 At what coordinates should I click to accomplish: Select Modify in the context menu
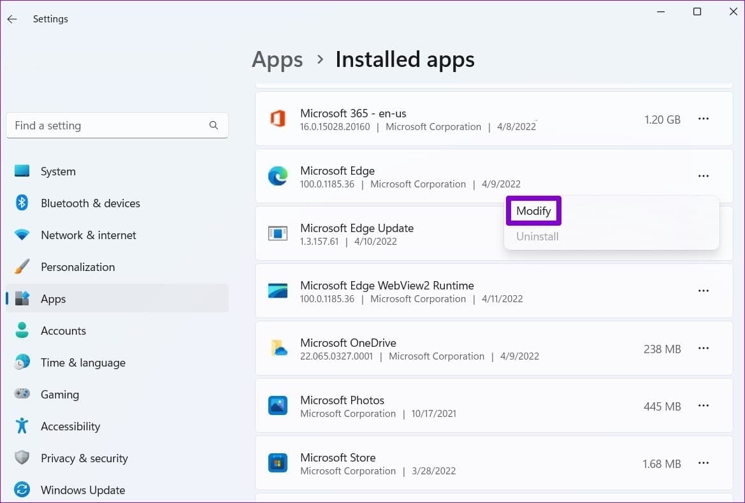point(533,211)
